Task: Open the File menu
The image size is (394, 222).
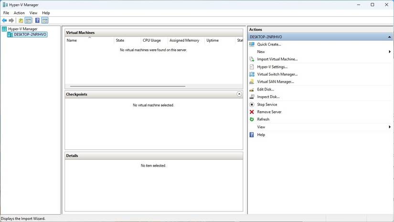Action: [x=6, y=13]
